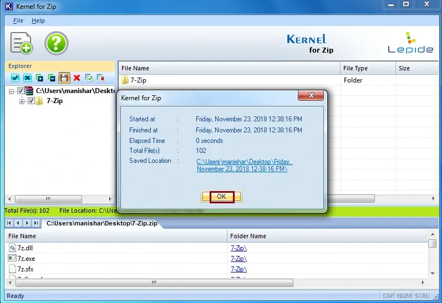Click the Add File toolbar icon
The height and width of the screenshot is (303, 442).
22,43
